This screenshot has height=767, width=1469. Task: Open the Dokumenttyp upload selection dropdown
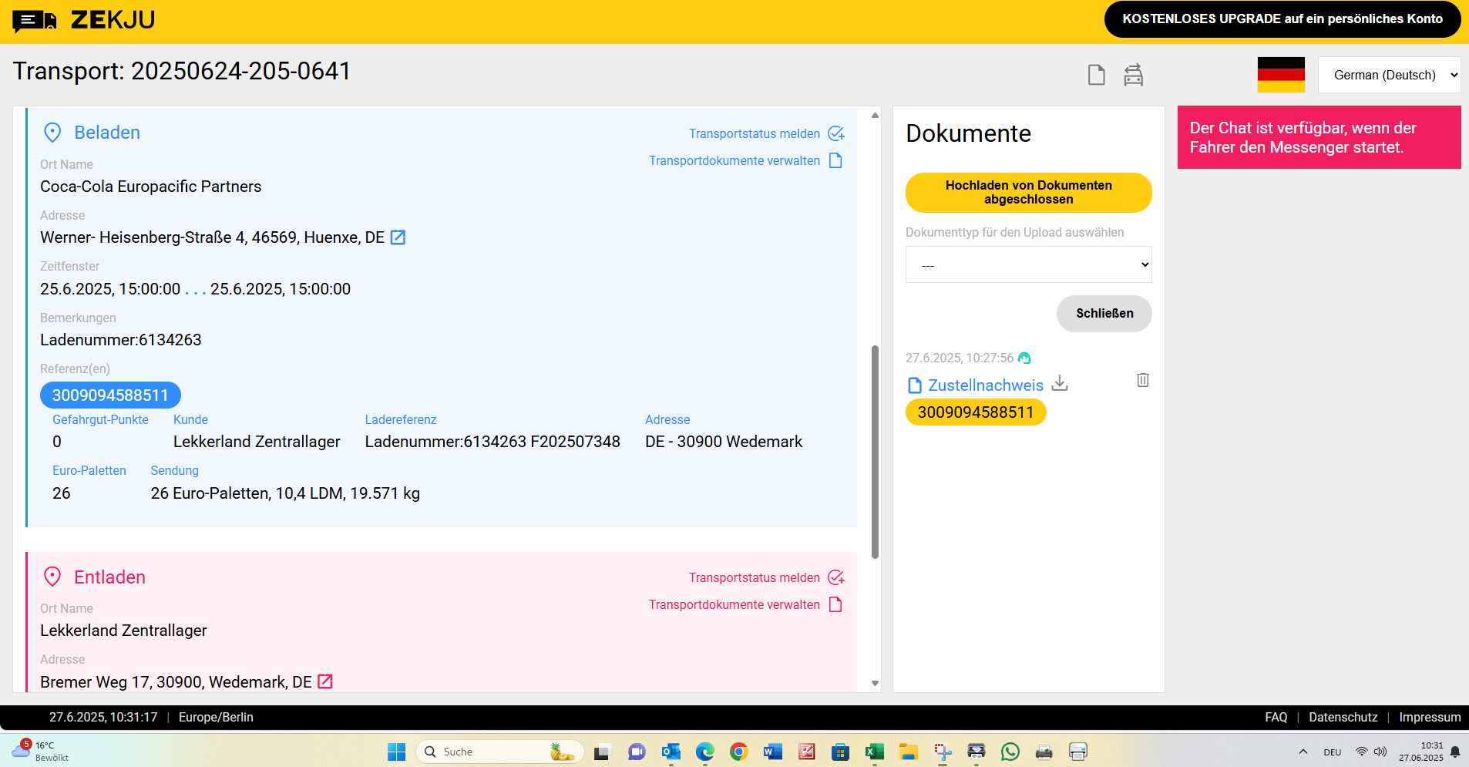pyautogui.click(x=1029, y=264)
